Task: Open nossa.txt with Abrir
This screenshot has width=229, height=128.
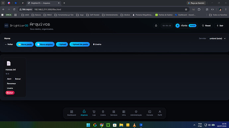Action: click(9, 79)
